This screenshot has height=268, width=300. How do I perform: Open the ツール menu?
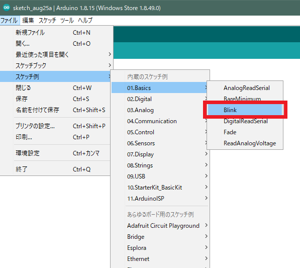[x=67, y=20]
